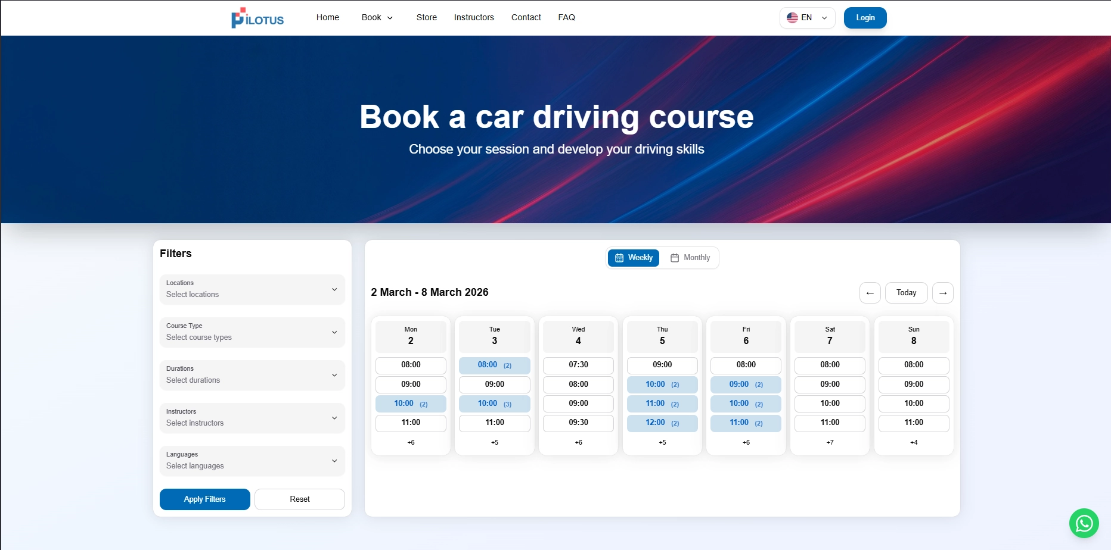The width and height of the screenshot is (1111, 550).
Task: Pick Monday 10:00 (2) slot
Action: coord(411,404)
